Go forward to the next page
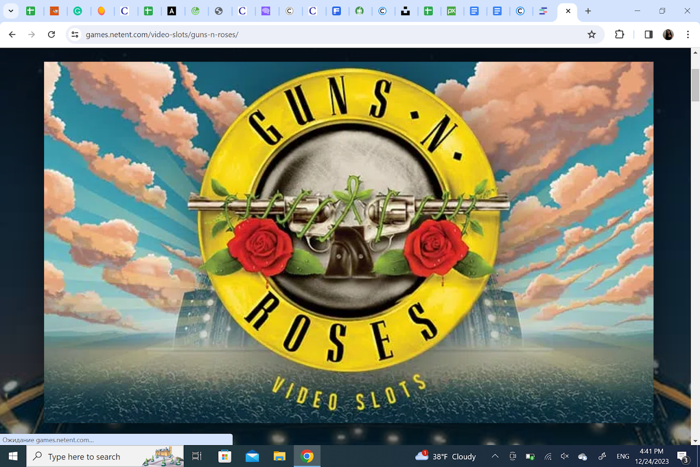Viewport: 700px width, 467px height. pyautogui.click(x=31, y=34)
